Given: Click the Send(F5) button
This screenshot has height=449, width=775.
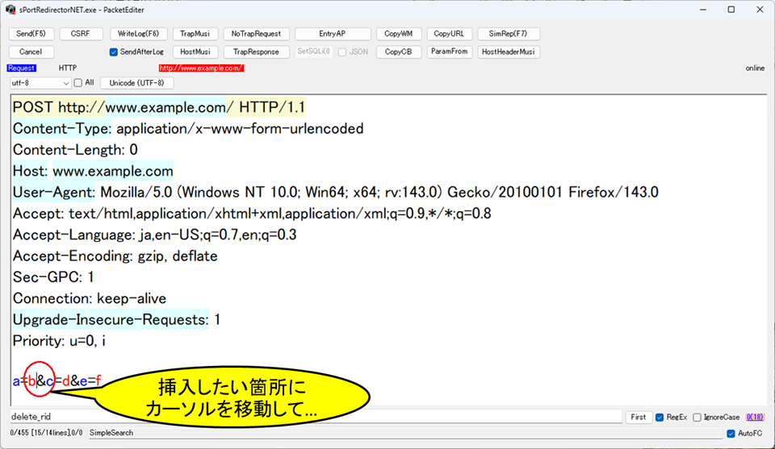Looking at the screenshot, I should coord(31,34).
